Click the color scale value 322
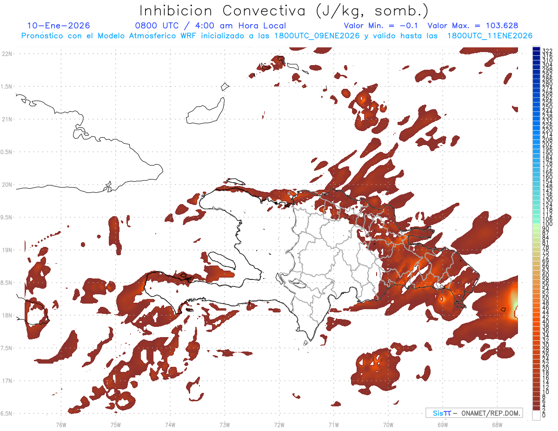The image size is (558, 431). [x=547, y=51]
